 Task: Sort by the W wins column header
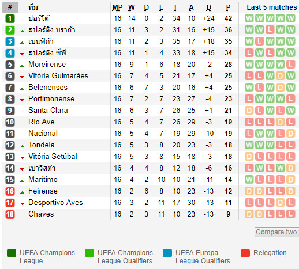[132, 7]
